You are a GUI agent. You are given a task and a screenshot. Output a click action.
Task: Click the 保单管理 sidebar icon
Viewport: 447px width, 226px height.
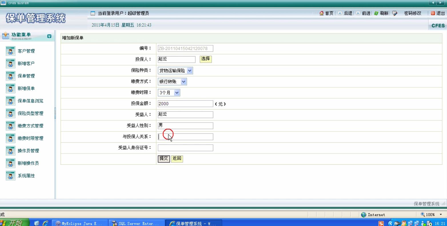click(x=11, y=76)
